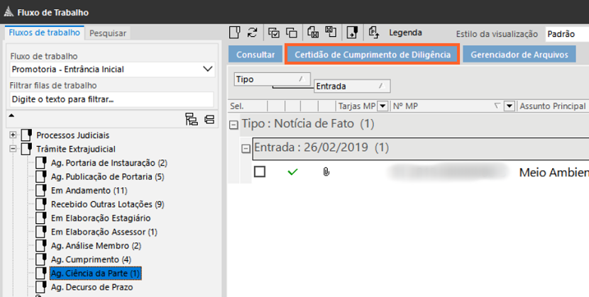Select Ag. Decurso de Prazo queue
This screenshot has height=297, width=589.
click(92, 287)
